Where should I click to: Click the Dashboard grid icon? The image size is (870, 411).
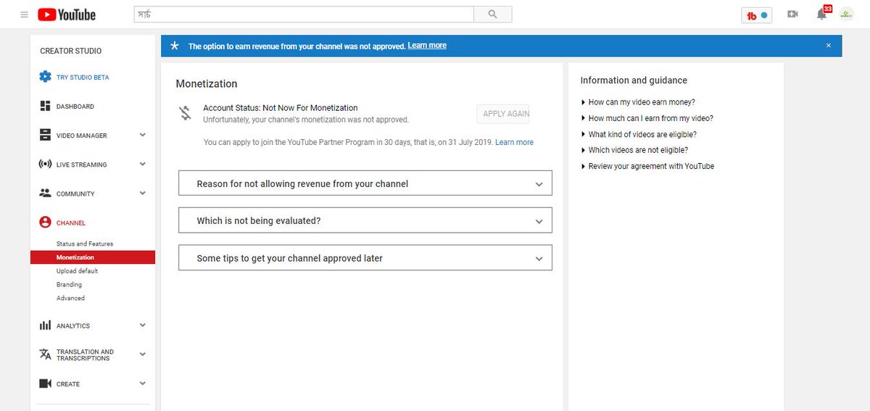[x=45, y=107]
